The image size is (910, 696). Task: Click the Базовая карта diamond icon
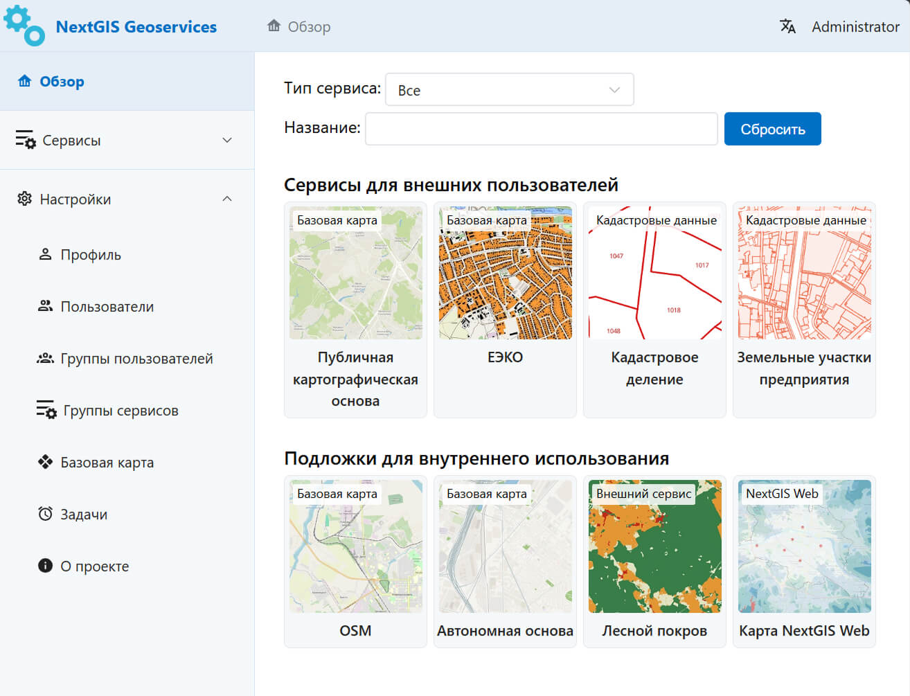tap(45, 462)
